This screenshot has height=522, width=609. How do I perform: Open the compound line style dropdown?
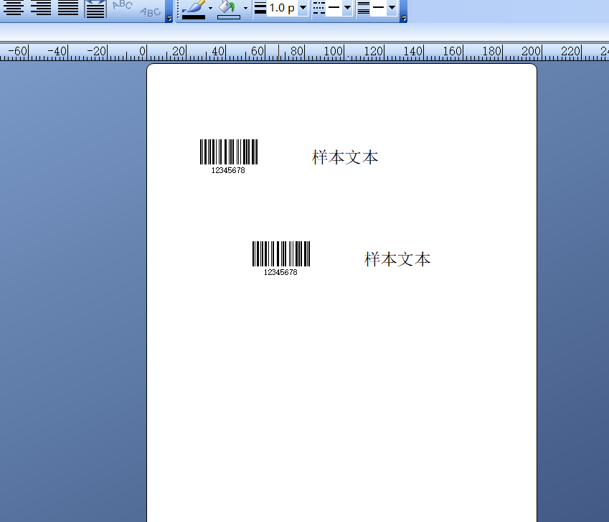click(x=392, y=7)
